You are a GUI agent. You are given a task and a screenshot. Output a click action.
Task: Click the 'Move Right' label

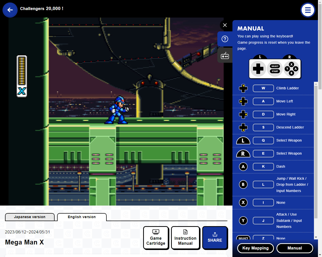point(286,114)
